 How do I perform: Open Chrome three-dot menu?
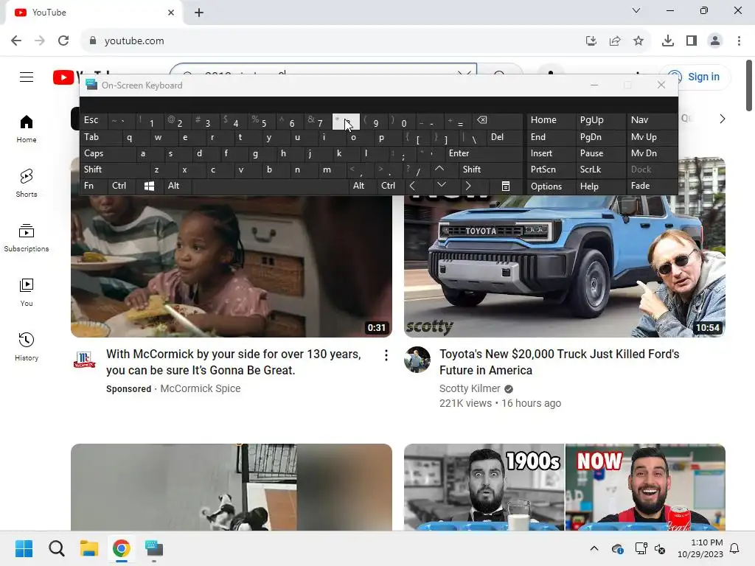point(739,41)
